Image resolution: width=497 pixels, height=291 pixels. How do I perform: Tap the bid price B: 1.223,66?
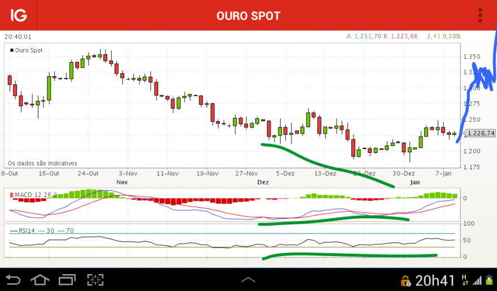point(400,36)
